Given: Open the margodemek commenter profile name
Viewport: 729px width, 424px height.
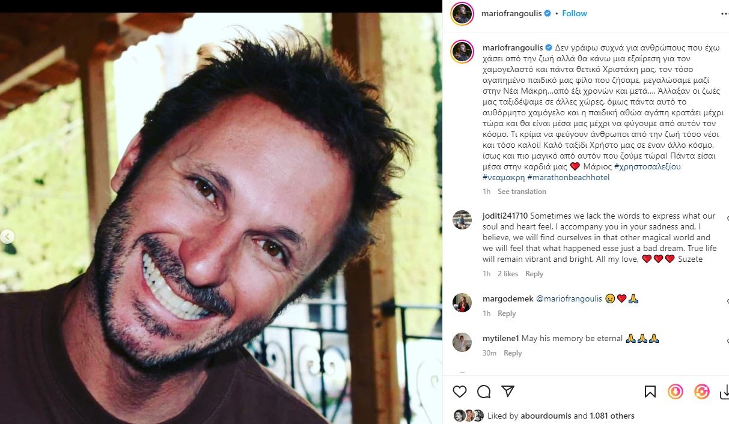Looking at the screenshot, I should click(x=507, y=298).
